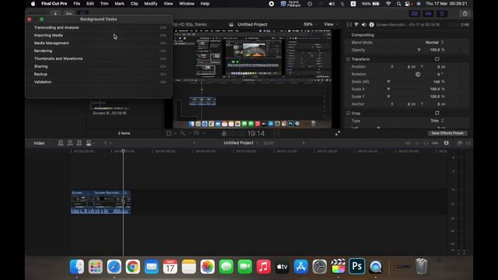Open Spotlight search in menu bar

tap(398, 4)
